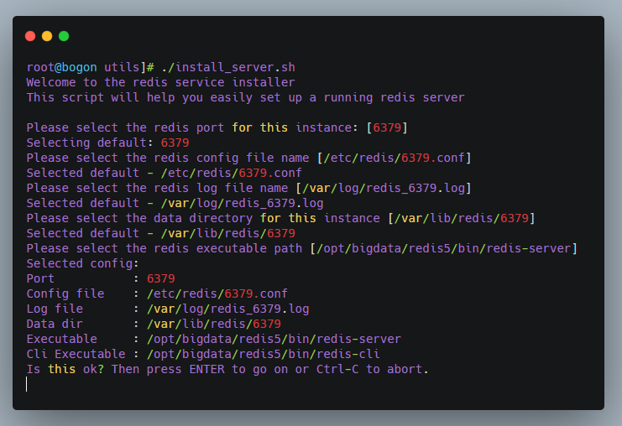Click the blinking cursor on last line
Image resolution: width=622 pixels, height=426 pixels.
27,384
